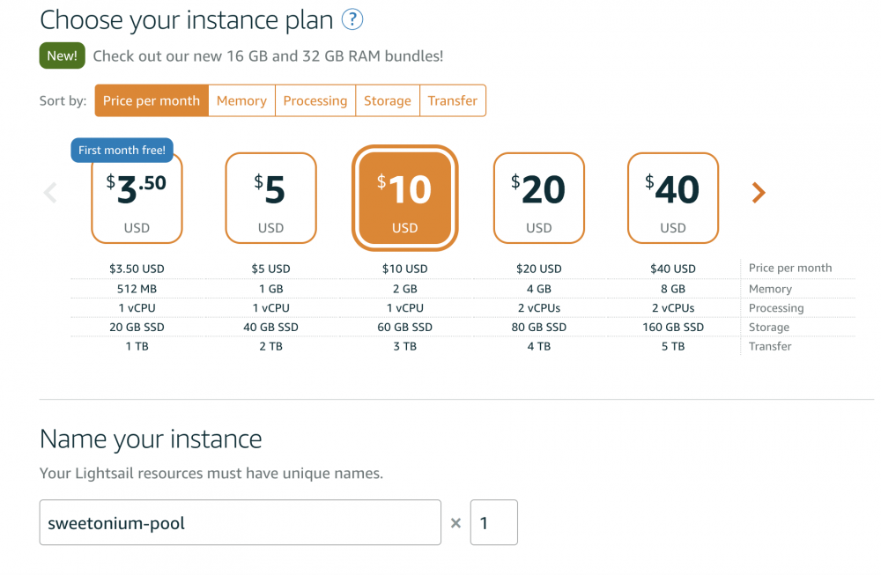
Task: Click the right arrow to see more plans
Action: coord(759,192)
